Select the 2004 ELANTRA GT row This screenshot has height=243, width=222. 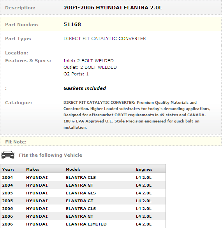(x=83, y=185)
